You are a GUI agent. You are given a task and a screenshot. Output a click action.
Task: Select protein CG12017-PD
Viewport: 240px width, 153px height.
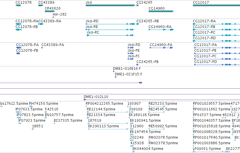click(206, 62)
